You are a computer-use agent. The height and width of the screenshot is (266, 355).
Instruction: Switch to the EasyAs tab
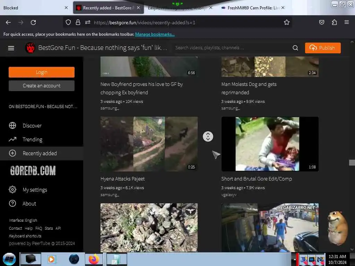[180, 8]
